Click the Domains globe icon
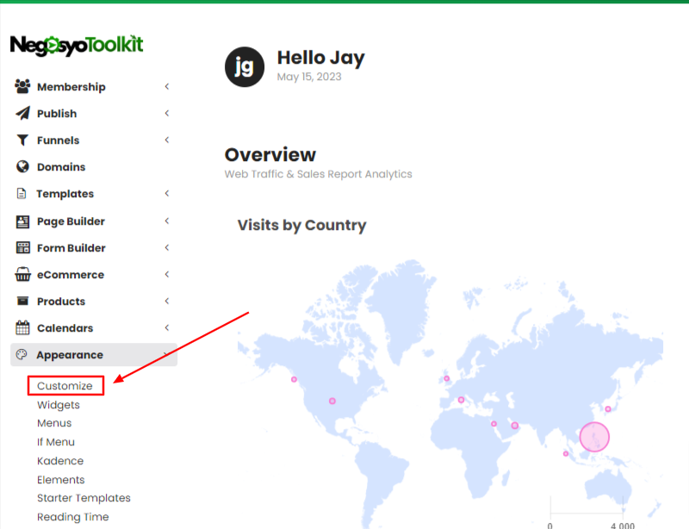Viewport: 689px width, 529px height. click(22, 166)
